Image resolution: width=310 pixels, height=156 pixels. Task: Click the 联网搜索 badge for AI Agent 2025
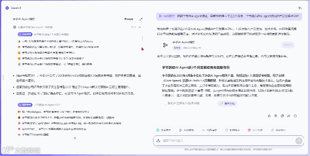[25, 105]
